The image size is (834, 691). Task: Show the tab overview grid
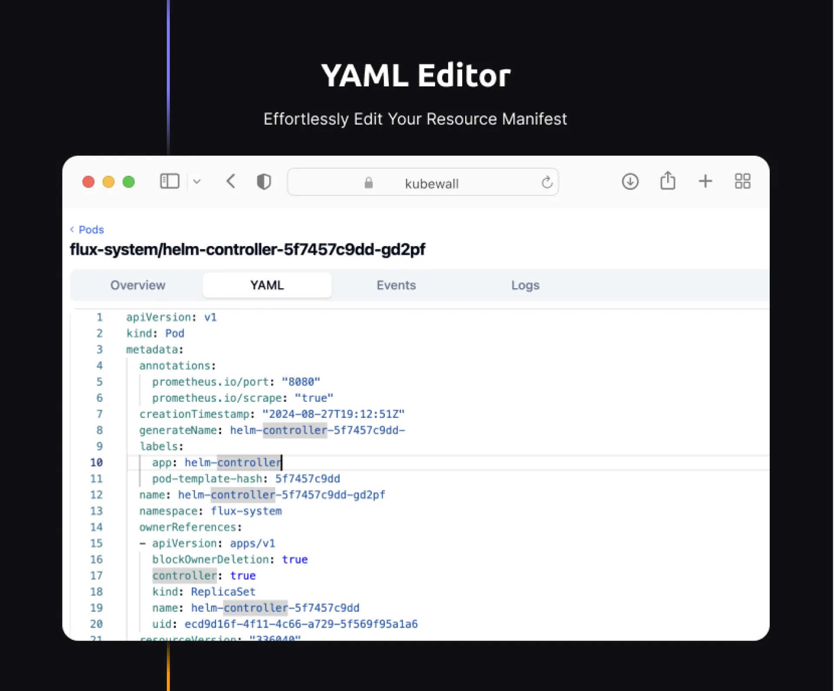(x=742, y=181)
